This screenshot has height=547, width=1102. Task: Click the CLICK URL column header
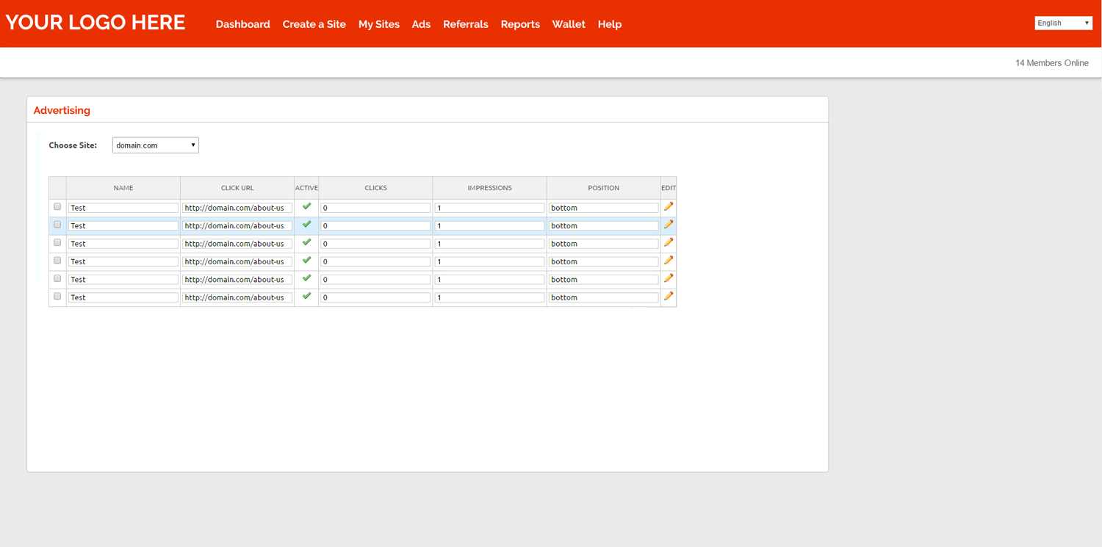point(237,188)
